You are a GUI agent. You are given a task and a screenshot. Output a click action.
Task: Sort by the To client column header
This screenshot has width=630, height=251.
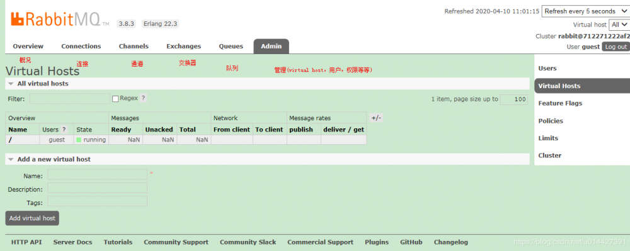coord(269,130)
